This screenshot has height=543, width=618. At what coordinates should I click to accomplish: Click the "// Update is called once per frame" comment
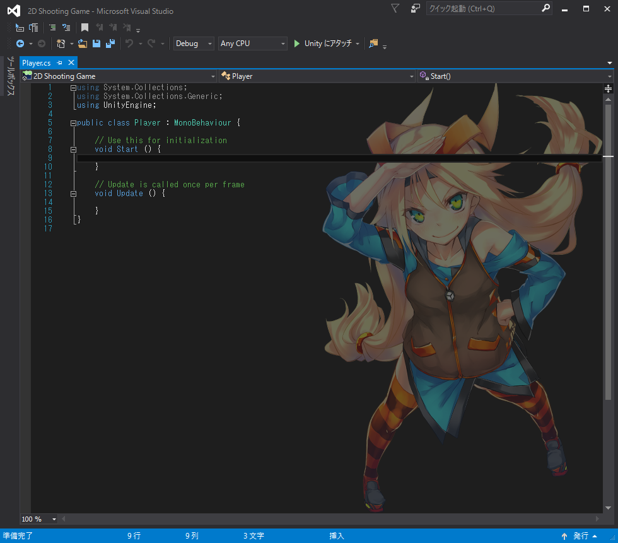coord(170,184)
